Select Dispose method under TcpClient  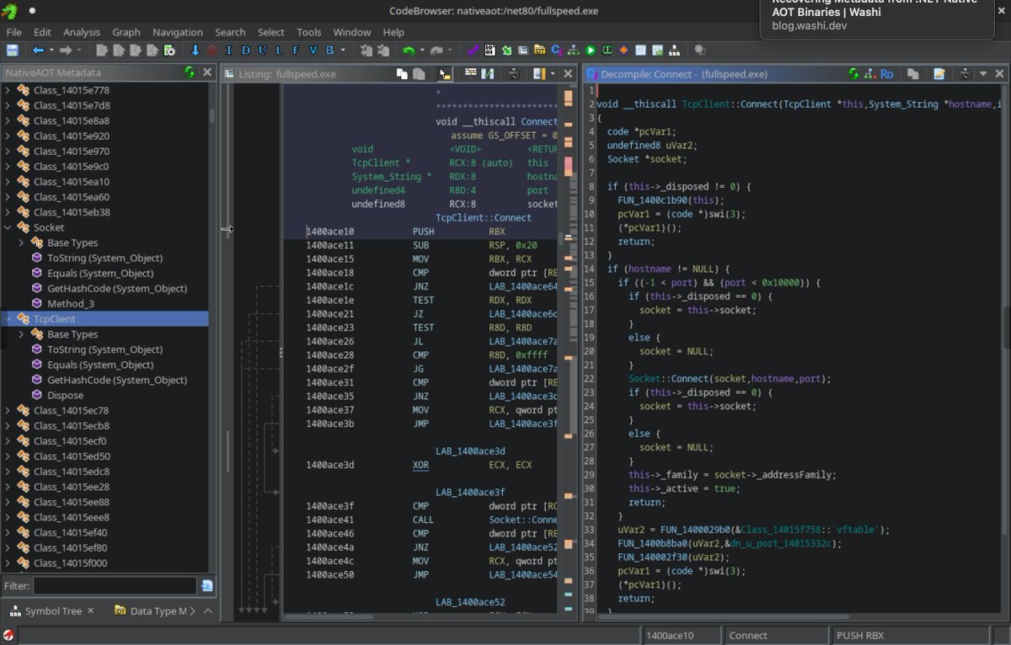click(65, 395)
